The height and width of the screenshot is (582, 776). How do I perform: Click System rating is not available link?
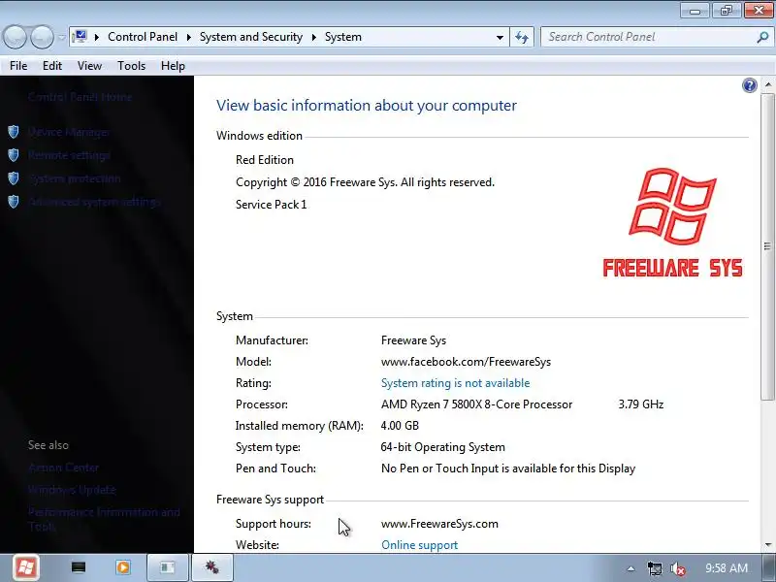(455, 383)
